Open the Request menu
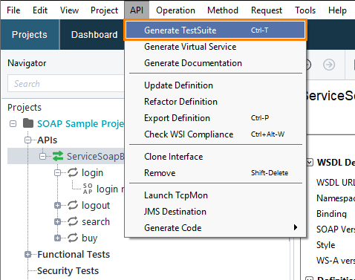The image size is (355, 280). coord(267,10)
